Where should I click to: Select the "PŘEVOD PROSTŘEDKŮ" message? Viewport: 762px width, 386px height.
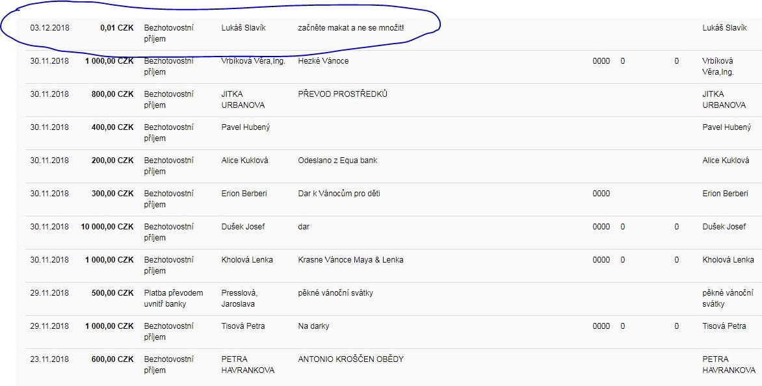[x=343, y=94]
